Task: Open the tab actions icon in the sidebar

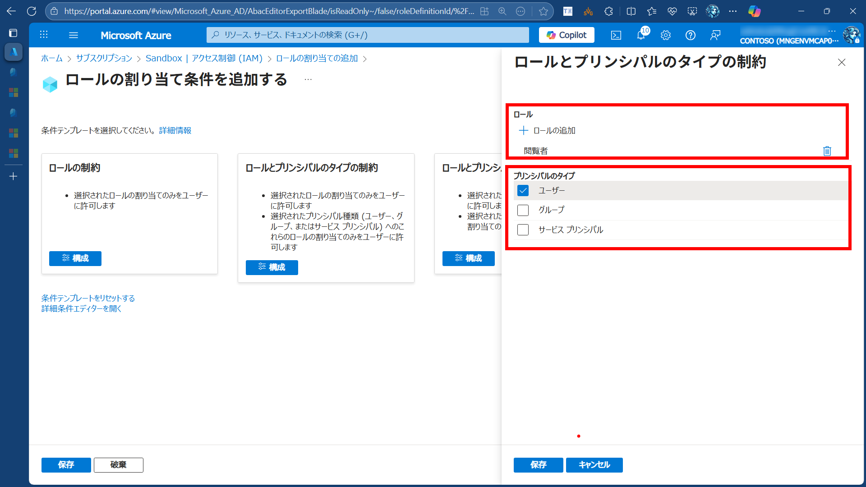Action: coord(13,33)
